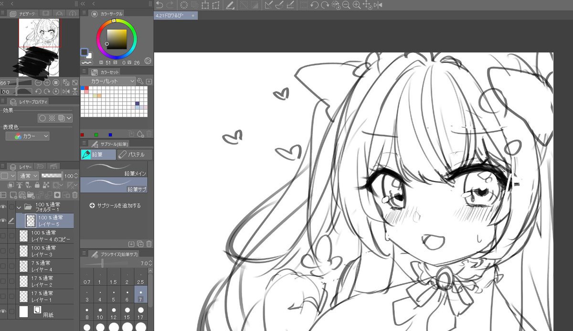Hide フォルダー 1 folder visibility eye
This screenshot has height=331, width=573.
3,207
